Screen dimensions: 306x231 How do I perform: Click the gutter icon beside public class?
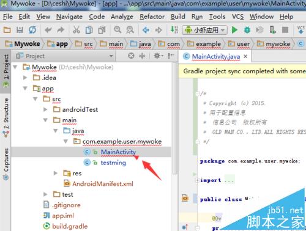[185, 198]
